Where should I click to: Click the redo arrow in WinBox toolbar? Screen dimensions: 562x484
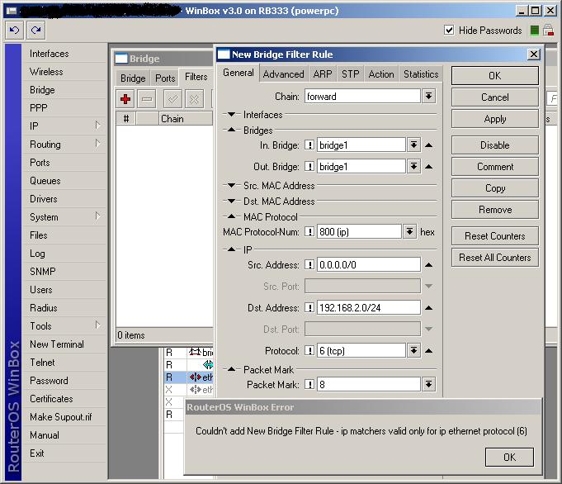pos(35,30)
